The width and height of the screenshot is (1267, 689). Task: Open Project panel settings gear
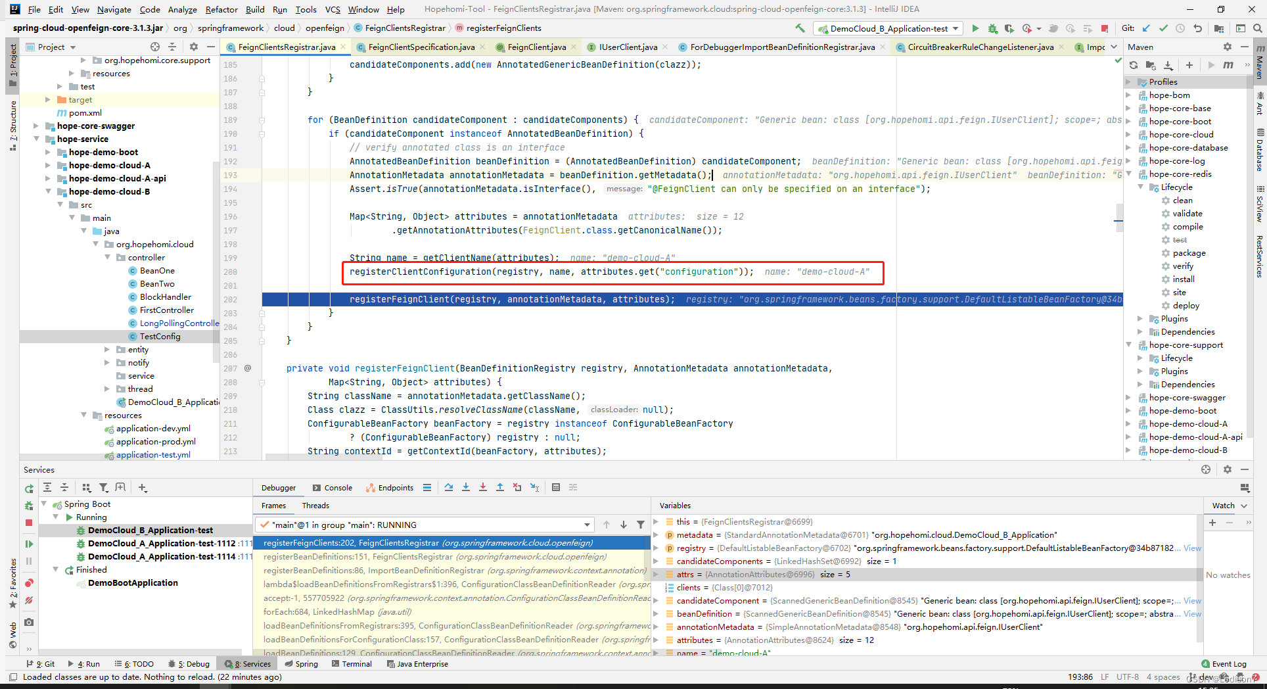[194, 47]
